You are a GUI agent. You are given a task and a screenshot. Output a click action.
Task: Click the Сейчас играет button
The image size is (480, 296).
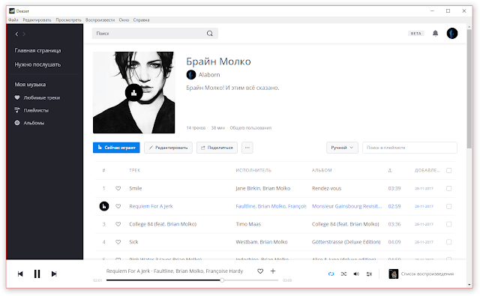point(116,148)
